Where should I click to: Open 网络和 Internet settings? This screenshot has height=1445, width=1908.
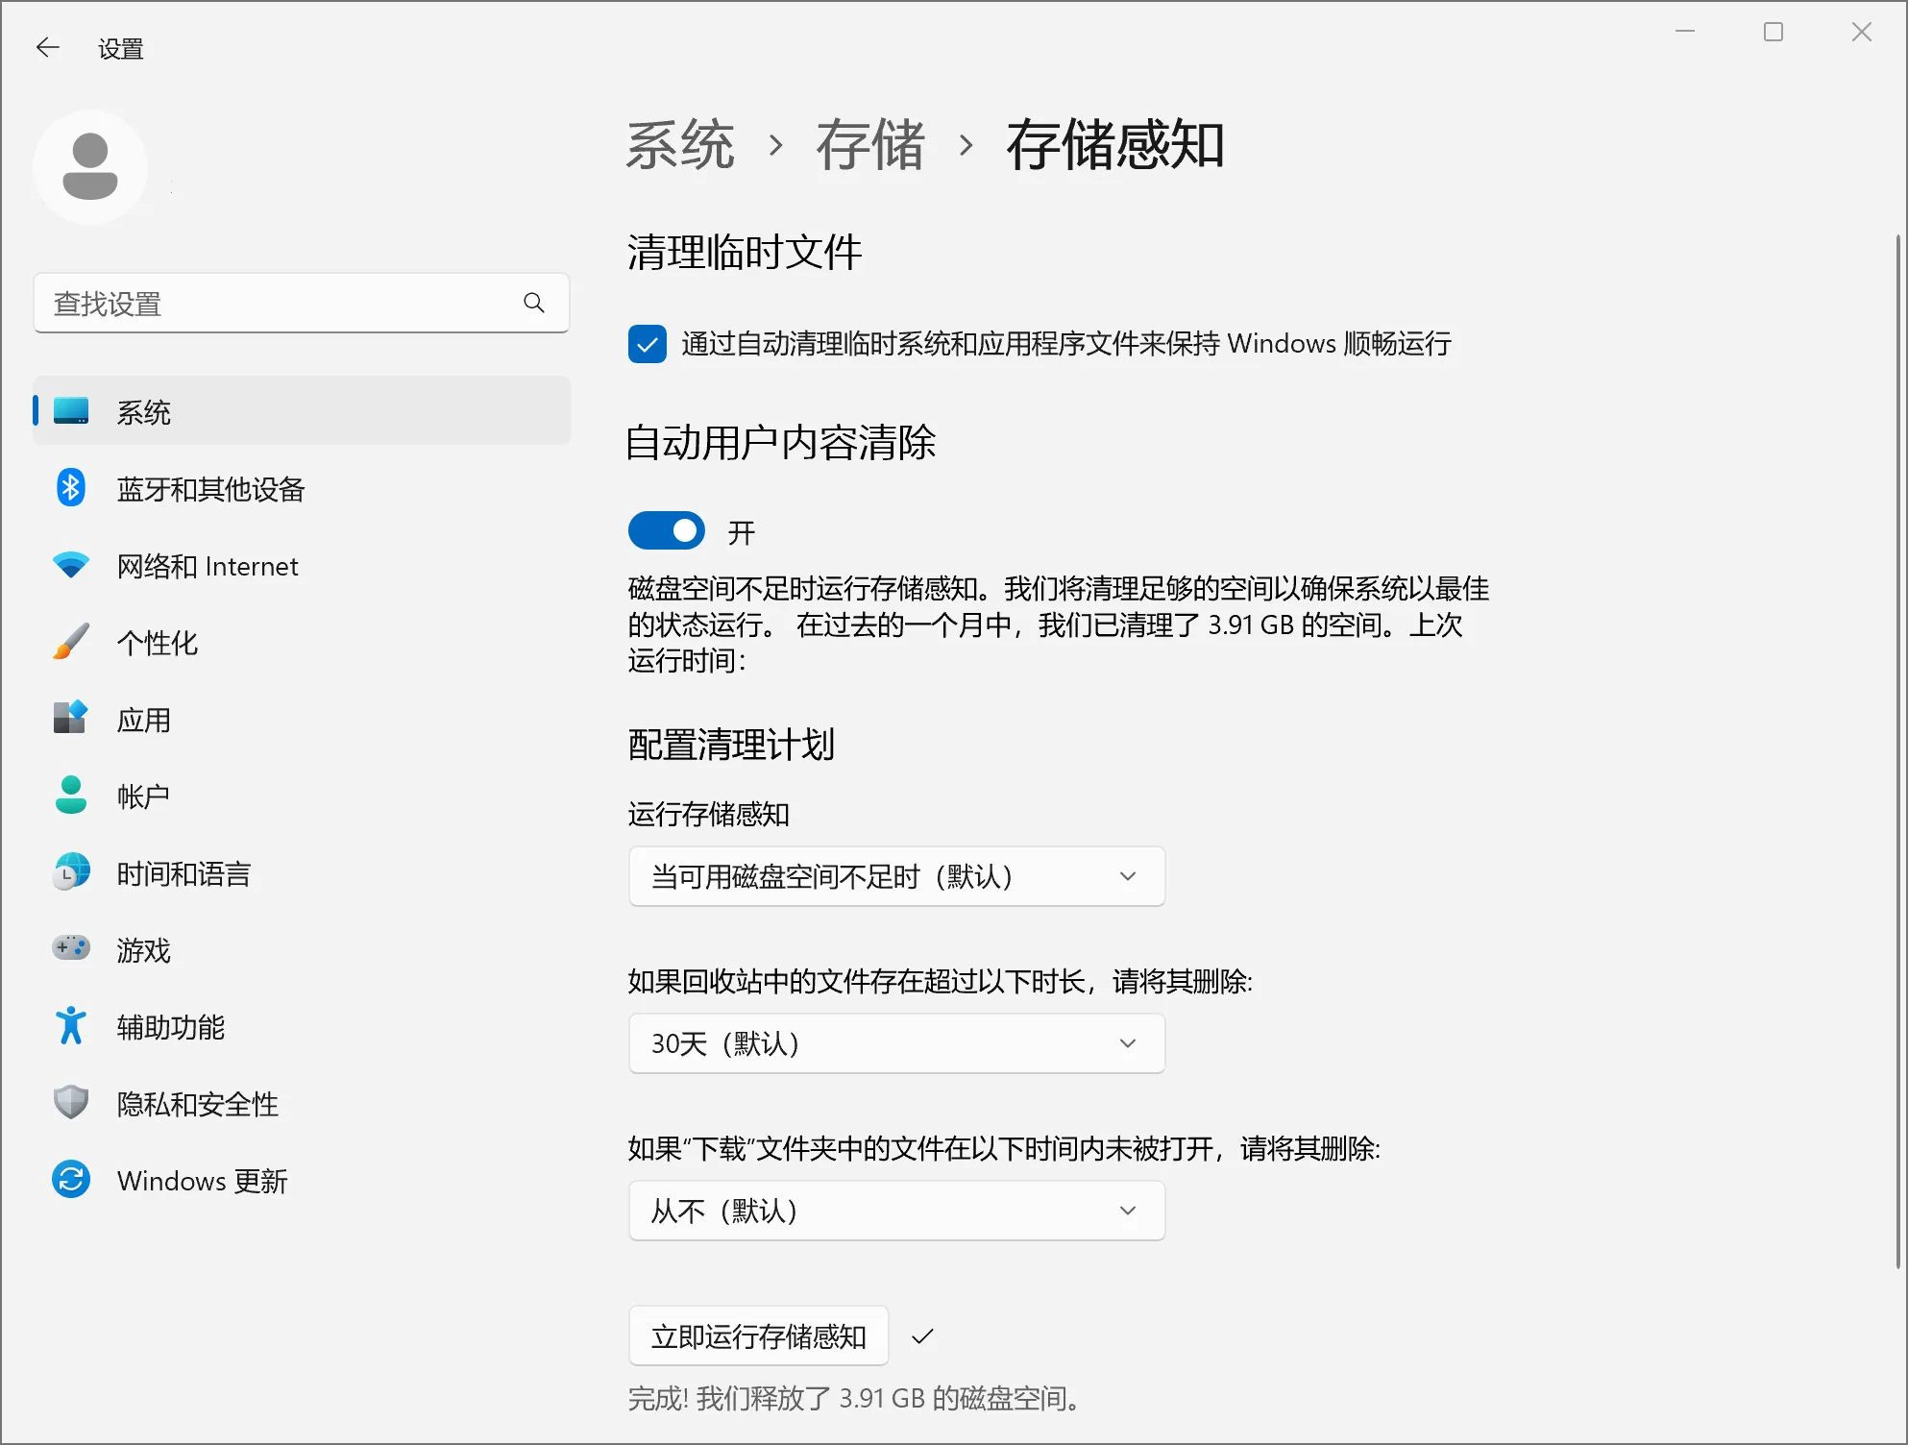tap(302, 565)
